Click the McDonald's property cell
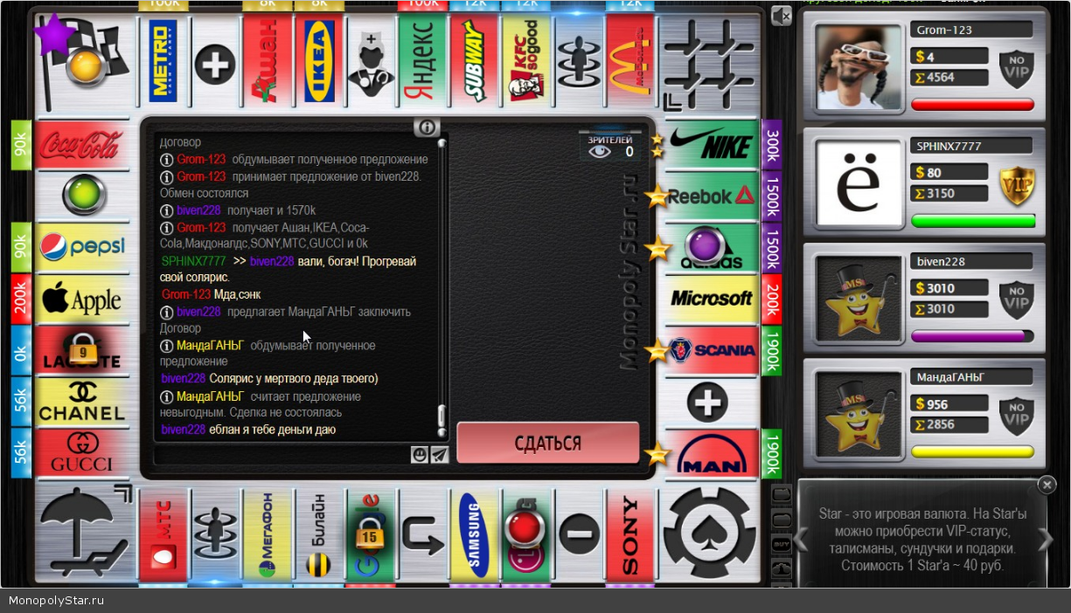Screen dimensions: 1071x613 [629, 62]
